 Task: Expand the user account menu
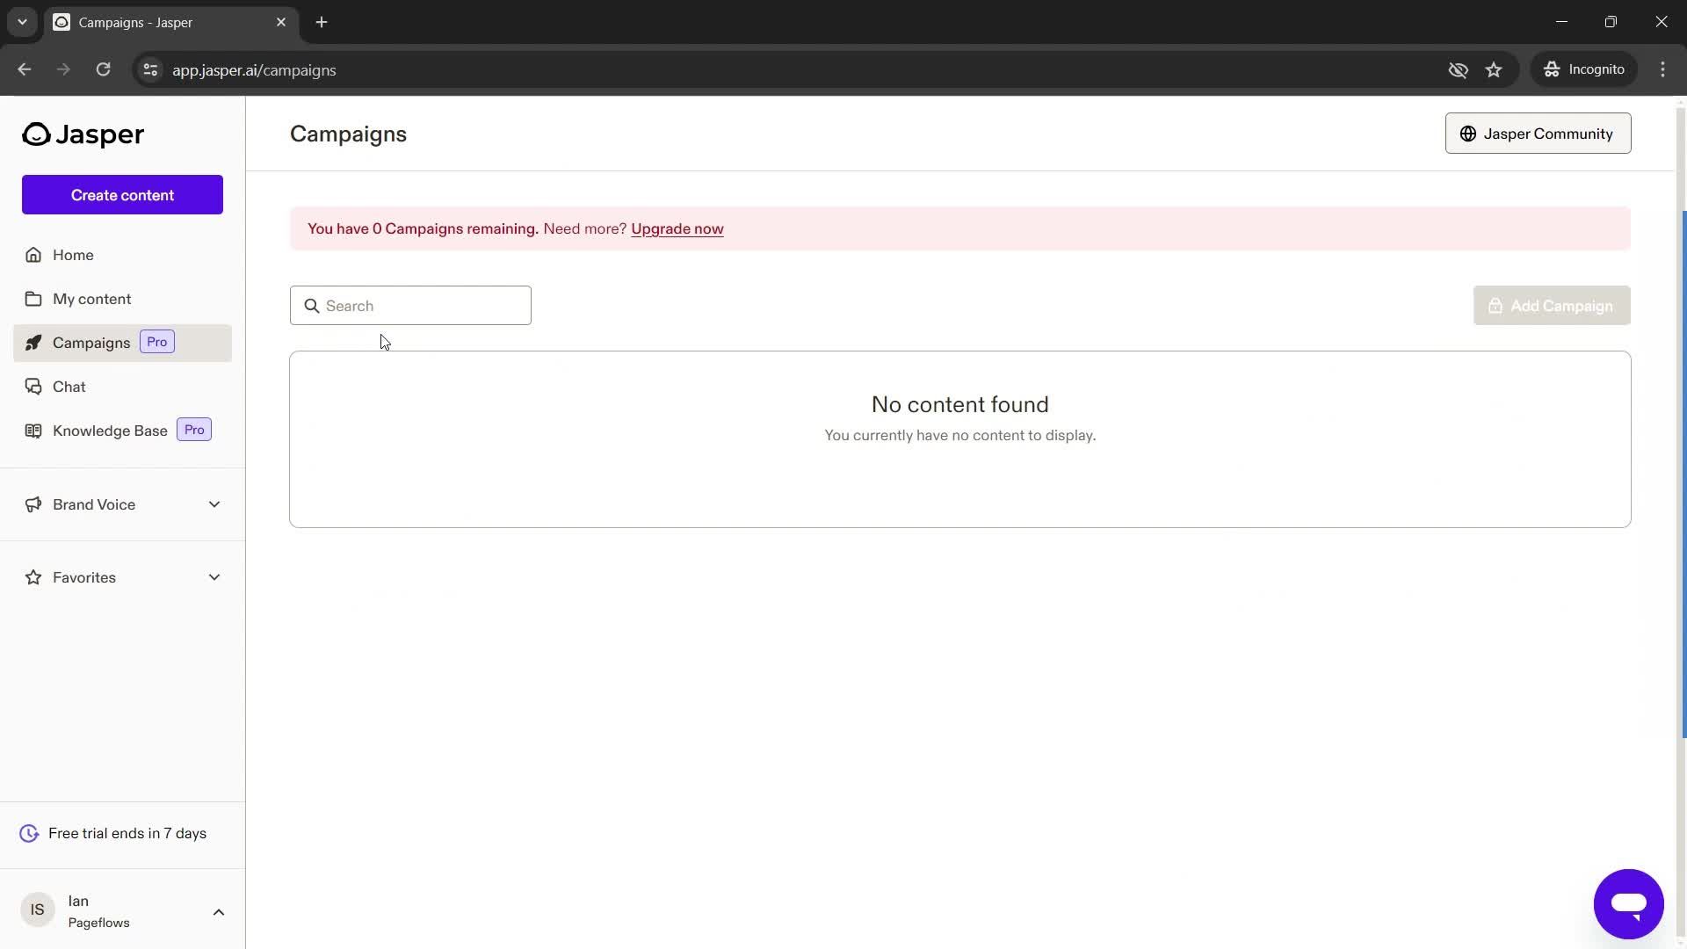(219, 910)
